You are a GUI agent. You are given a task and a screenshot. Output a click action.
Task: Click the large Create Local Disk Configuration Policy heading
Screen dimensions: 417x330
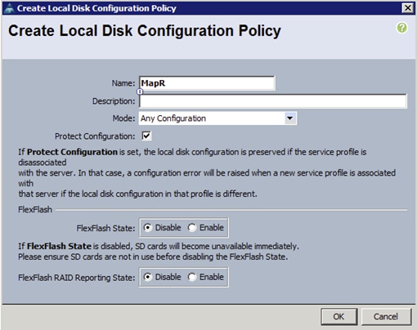click(145, 30)
